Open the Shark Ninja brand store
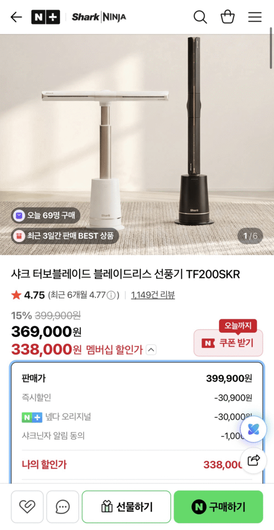This screenshot has width=274, height=530. [99, 17]
